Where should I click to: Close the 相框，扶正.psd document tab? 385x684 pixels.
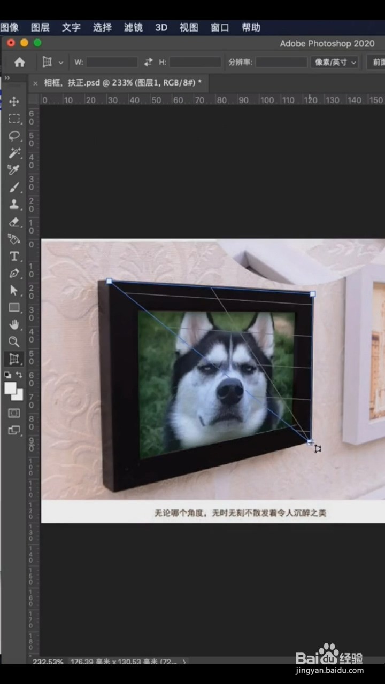[x=35, y=83]
